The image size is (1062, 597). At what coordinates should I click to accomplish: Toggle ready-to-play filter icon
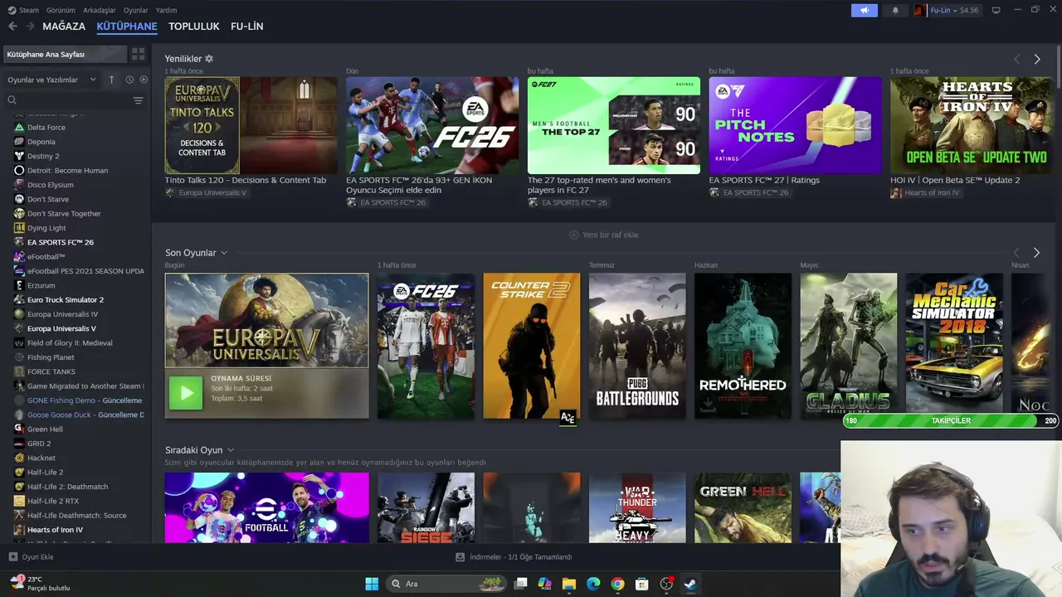point(144,80)
